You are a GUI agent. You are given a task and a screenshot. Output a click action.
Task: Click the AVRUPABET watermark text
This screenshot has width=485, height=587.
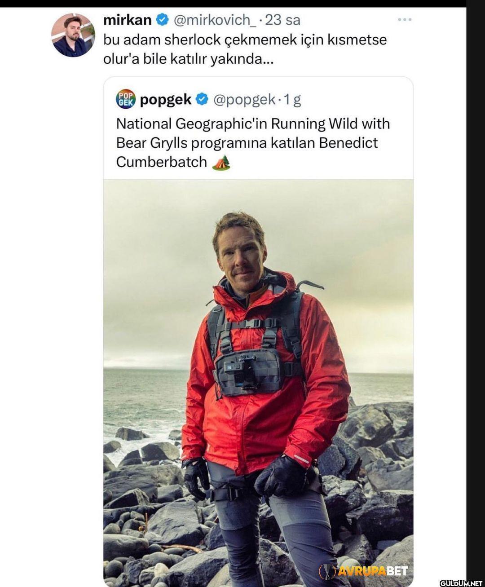(372, 571)
